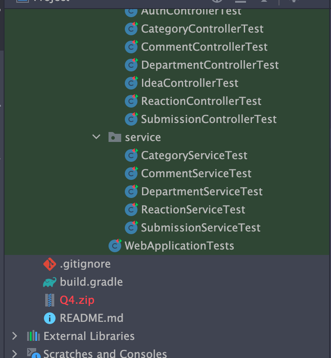
Task: Expand the Scratches and Consoles node
Action: pos(14,353)
